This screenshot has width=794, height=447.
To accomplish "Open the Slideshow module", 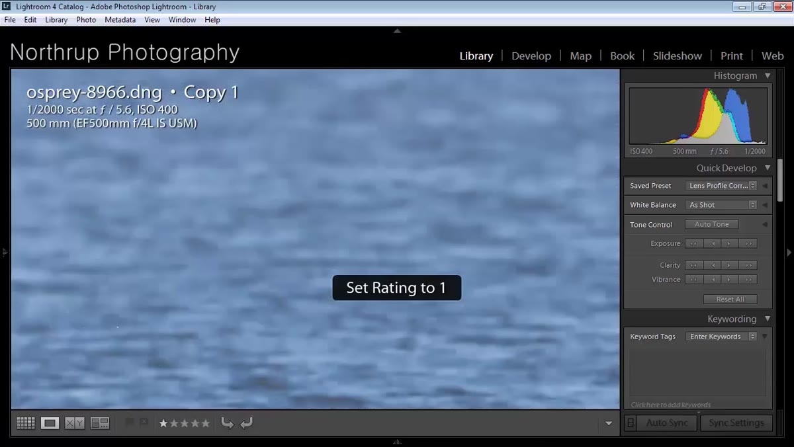I will point(677,56).
